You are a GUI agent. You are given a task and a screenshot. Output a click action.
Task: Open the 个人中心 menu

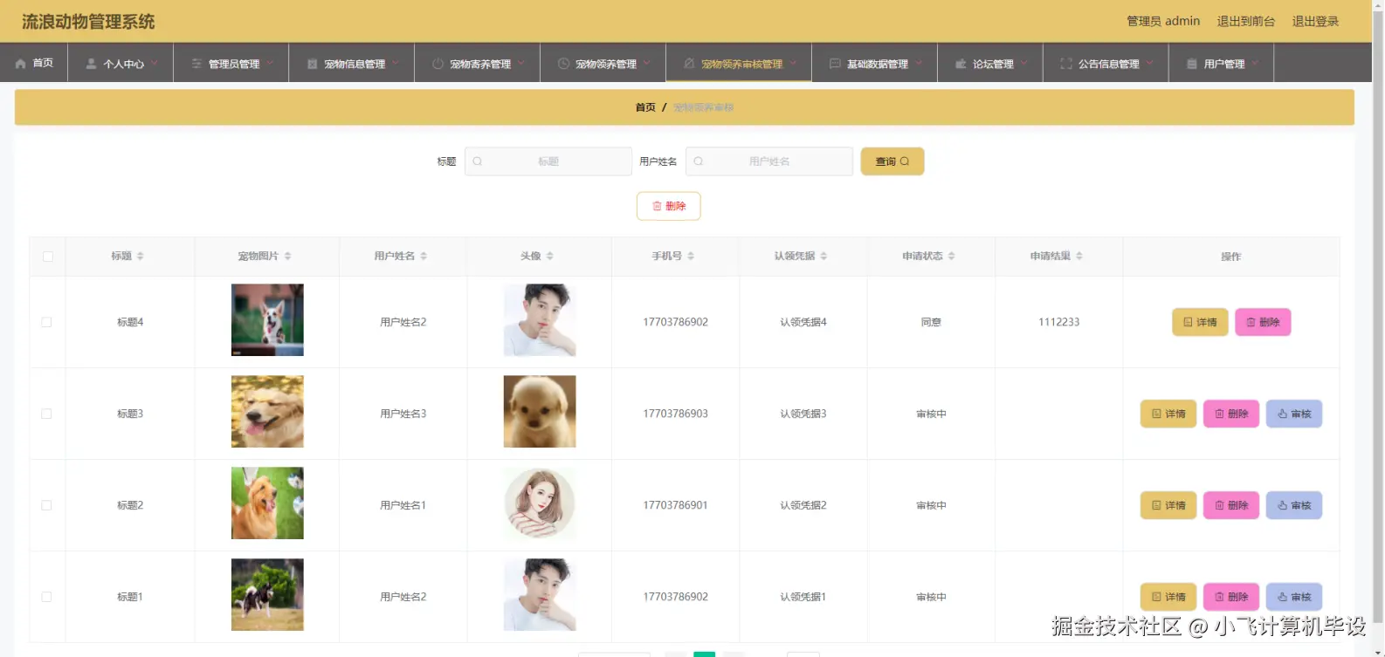(x=121, y=63)
